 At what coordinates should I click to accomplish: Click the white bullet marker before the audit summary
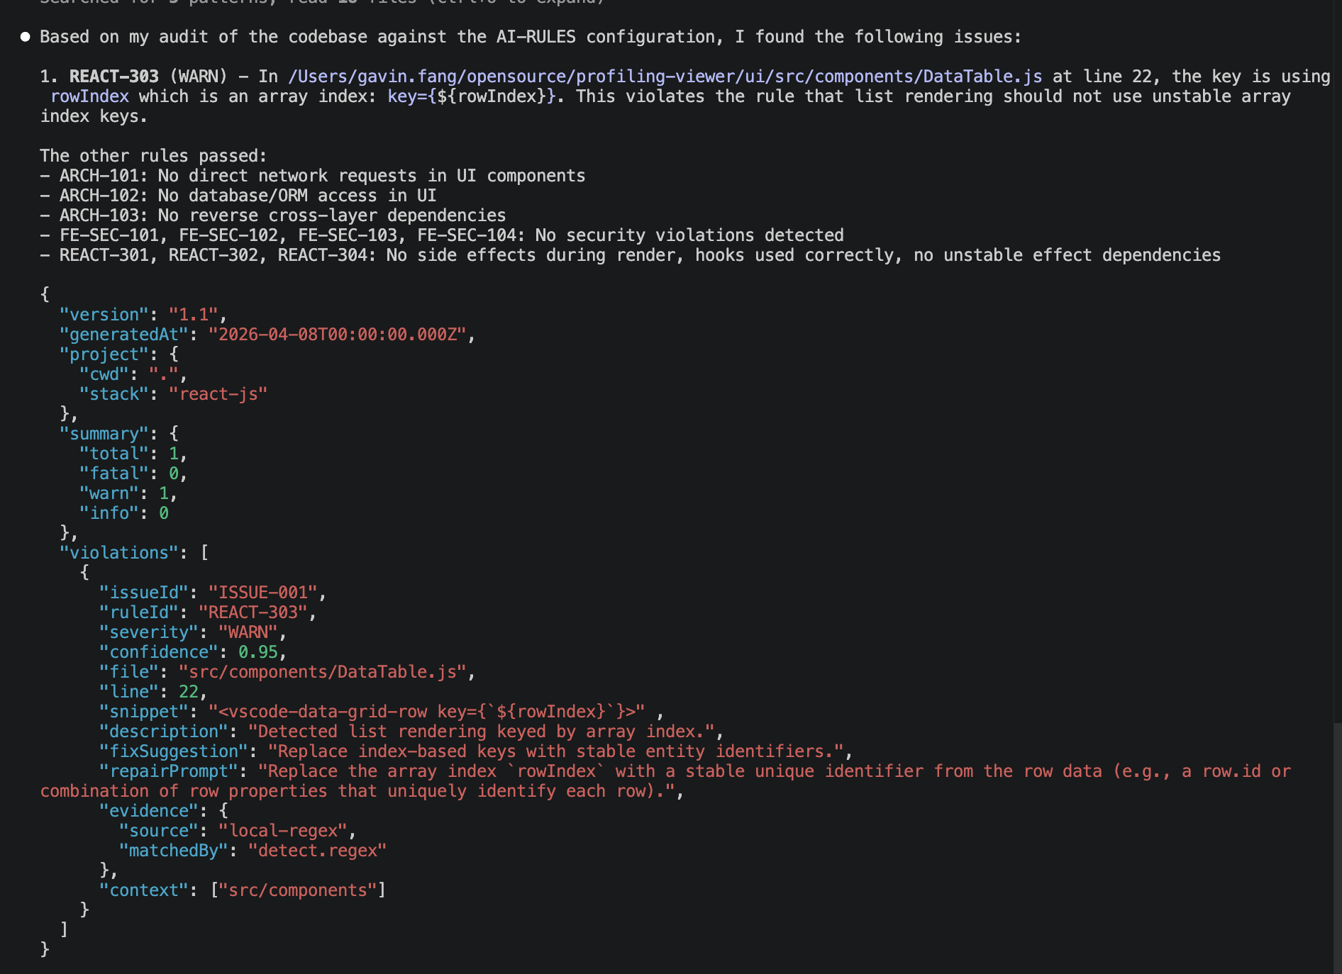point(26,37)
